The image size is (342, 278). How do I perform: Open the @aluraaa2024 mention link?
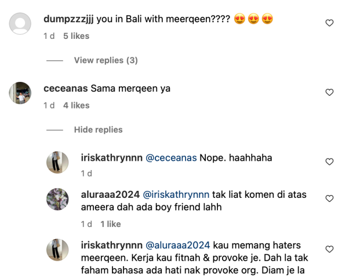point(178,245)
